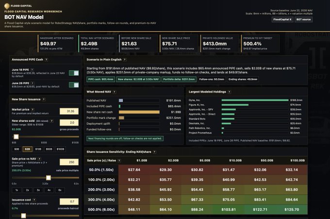Choose the 2x sale price multiple preset
Viewport: 330px width, 219px height.
coord(27,190)
